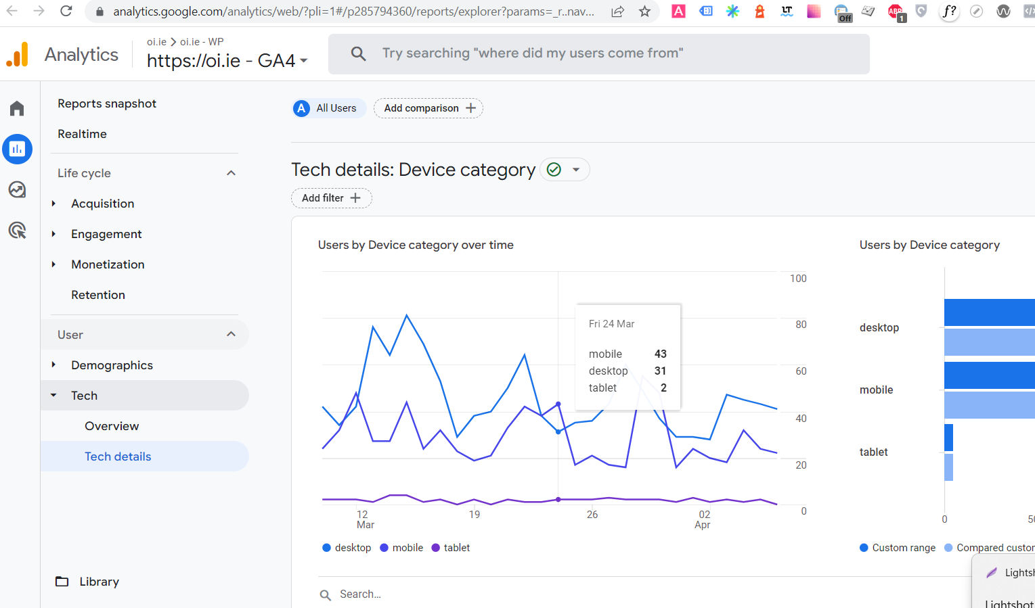Open the AdBlock extension icon
The image size is (1035, 608).
[895, 11]
